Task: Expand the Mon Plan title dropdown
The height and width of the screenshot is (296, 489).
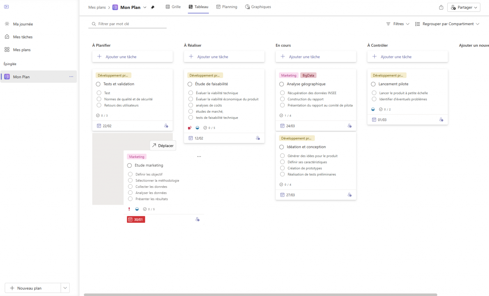Action: coord(145,7)
